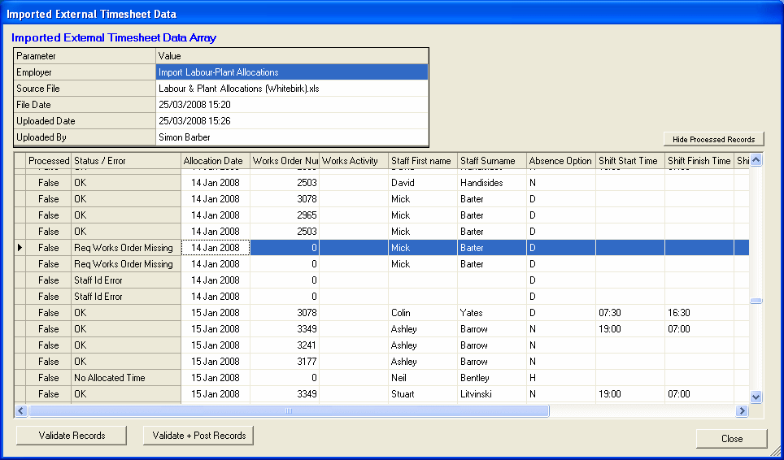Click the horizontal scrollbar thumb
The height and width of the screenshot is (460, 784).
[x=289, y=411]
